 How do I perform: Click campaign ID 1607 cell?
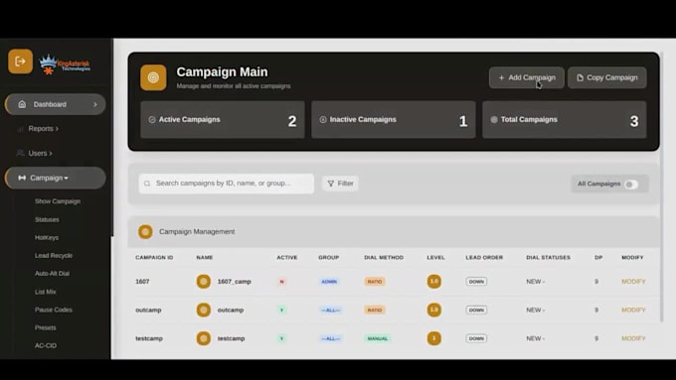tap(142, 282)
